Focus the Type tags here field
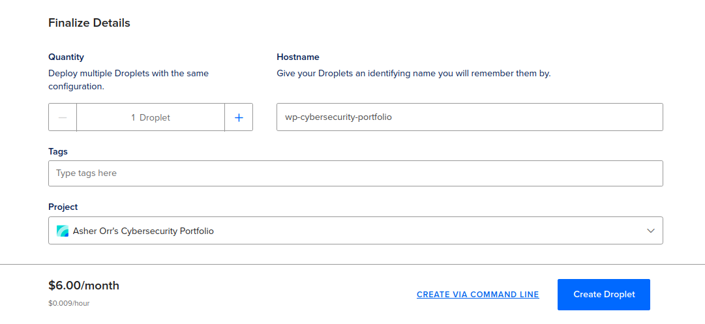The height and width of the screenshot is (324, 705). (355, 173)
